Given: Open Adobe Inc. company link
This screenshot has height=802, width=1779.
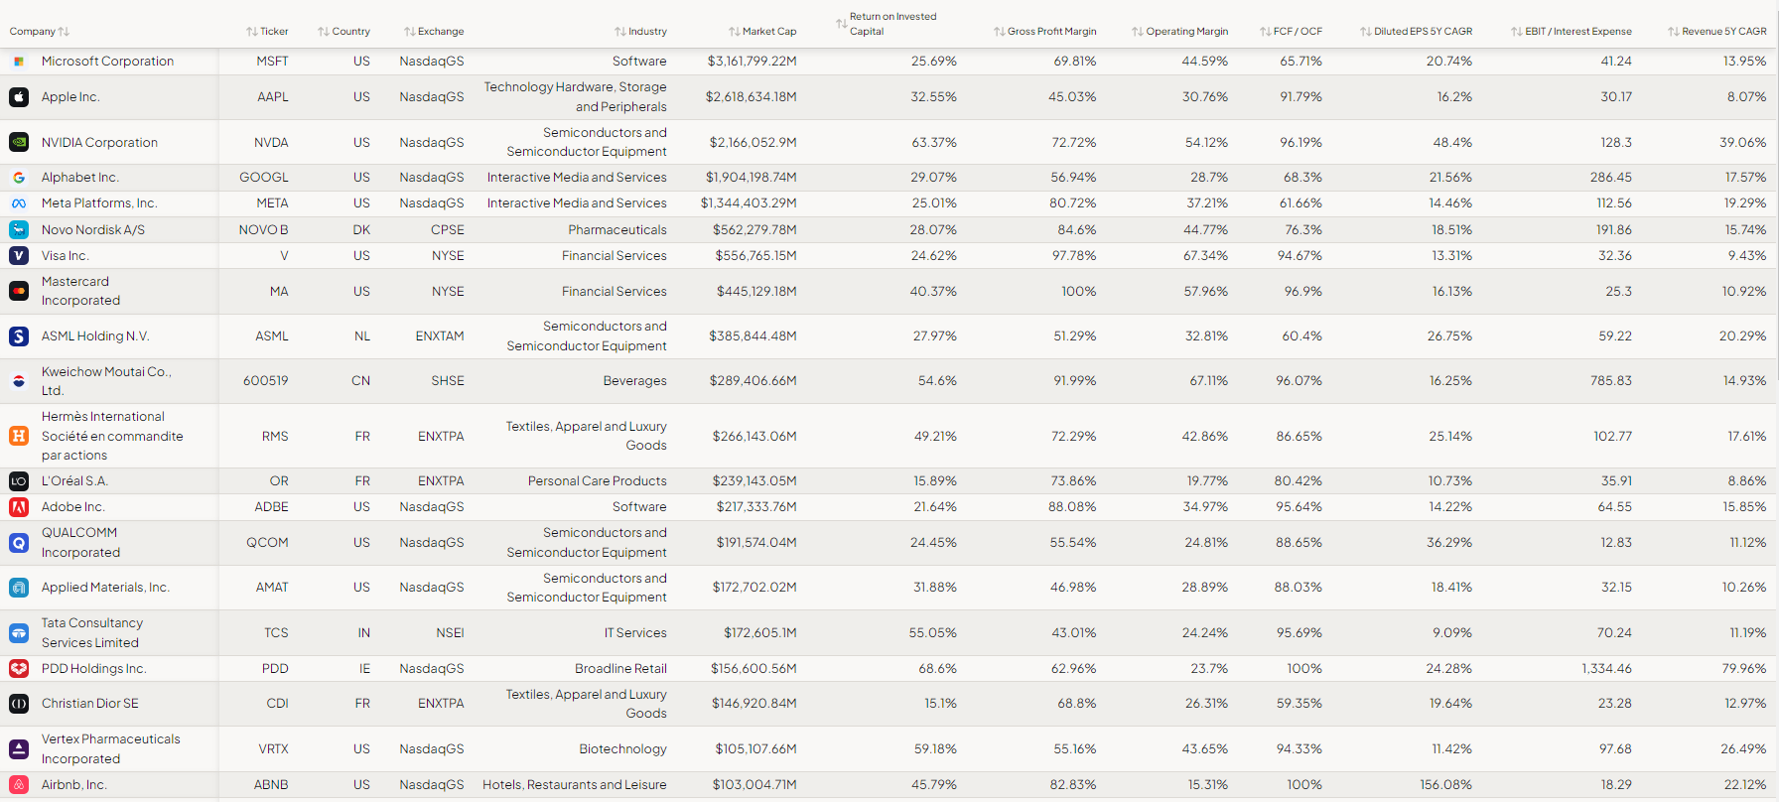Looking at the screenshot, I should (x=73, y=507).
